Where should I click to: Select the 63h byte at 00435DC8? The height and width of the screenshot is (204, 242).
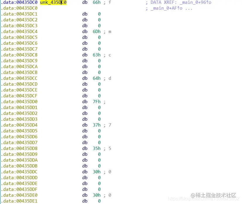coord(97,55)
